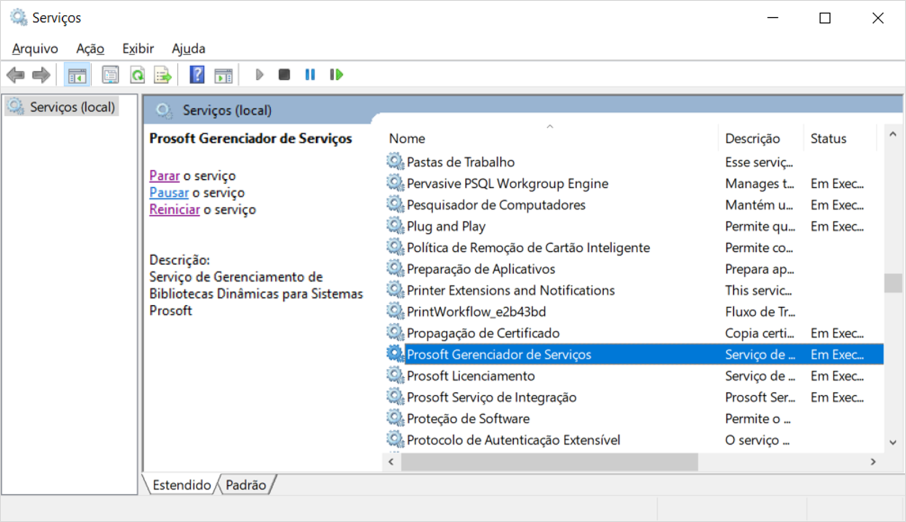Click the Stop Service square icon
The width and height of the screenshot is (906, 522).
pyautogui.click(x=284, y=75)
